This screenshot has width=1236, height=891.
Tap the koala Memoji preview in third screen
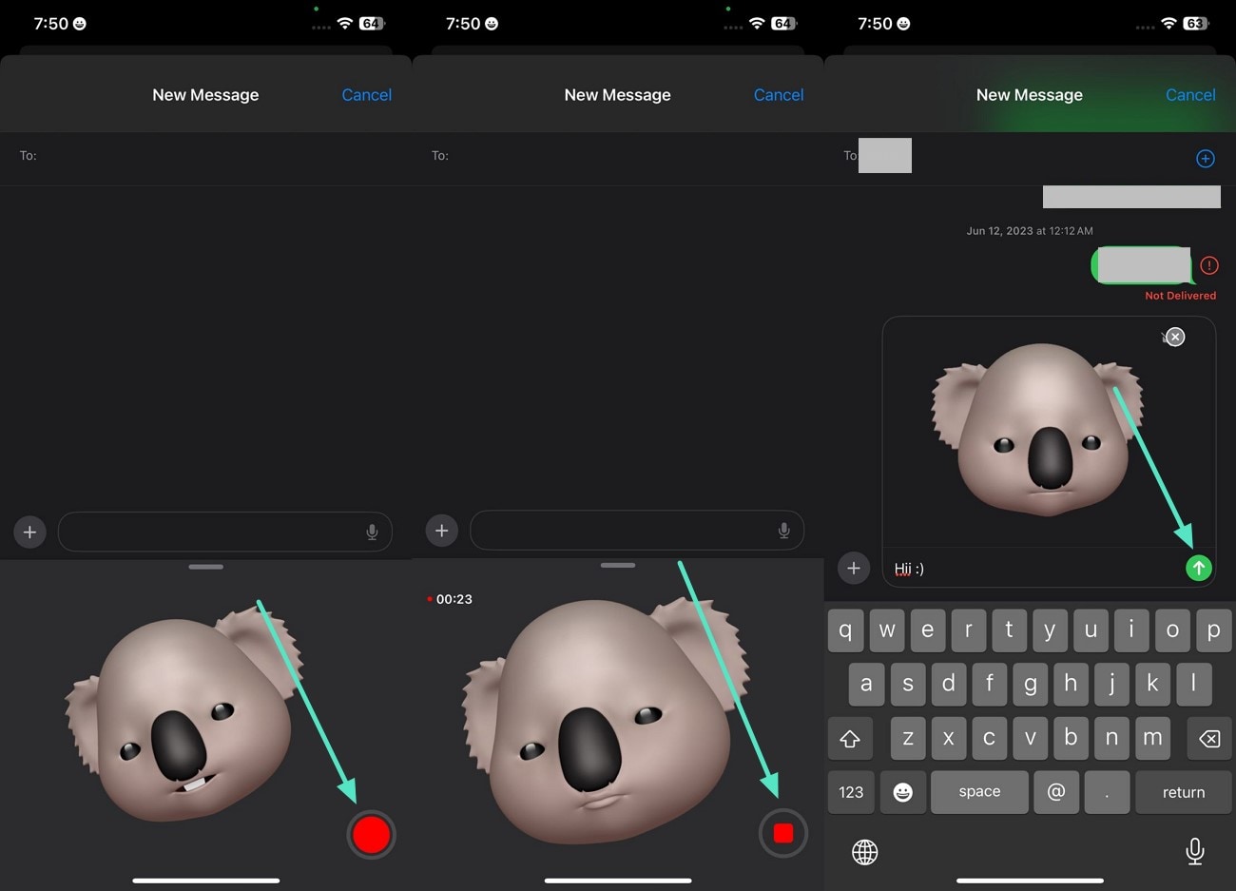(1038, 430)
